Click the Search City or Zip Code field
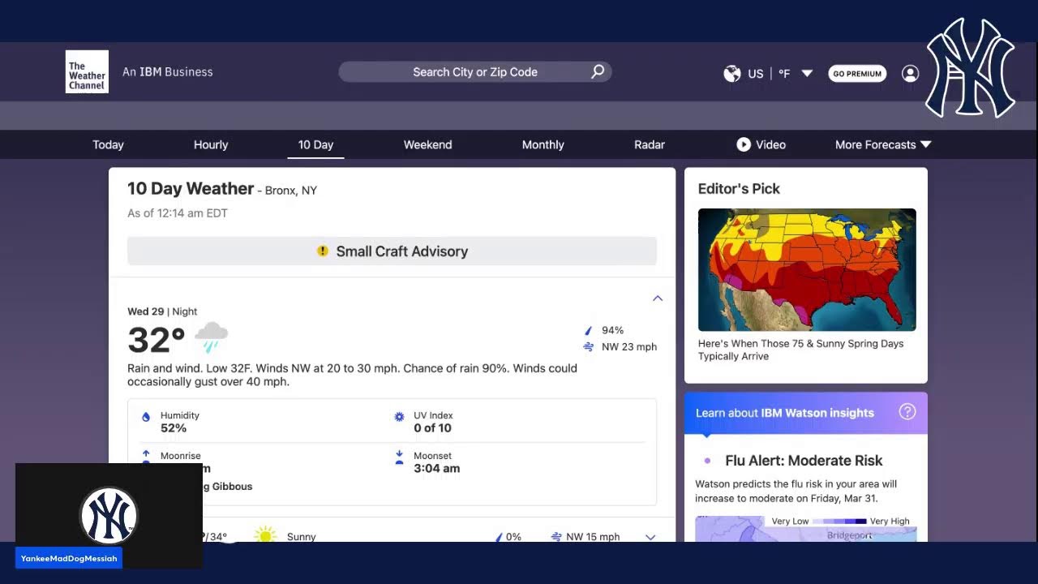This screenshot has height=584, width=1038. [x=475, y=71]
